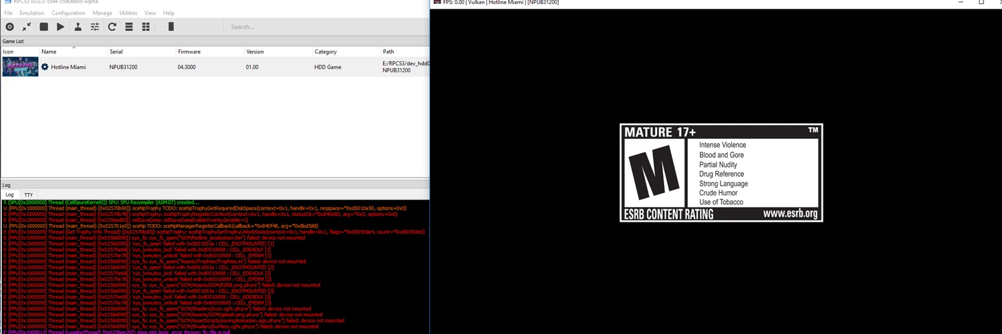Open the Config sliders icon
This screenshot has width=1002, height=334.
click(x=95, y=27)
